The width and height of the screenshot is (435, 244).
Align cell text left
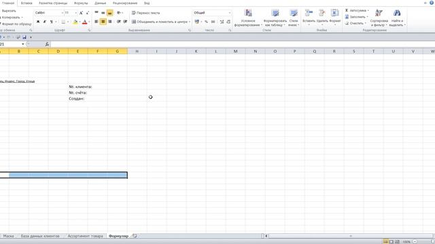click(x=97, y=22)
